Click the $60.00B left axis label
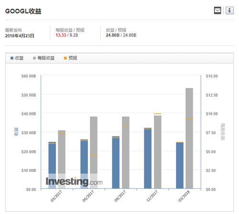Screen dimensions: 239x214 tap(29, 76)
